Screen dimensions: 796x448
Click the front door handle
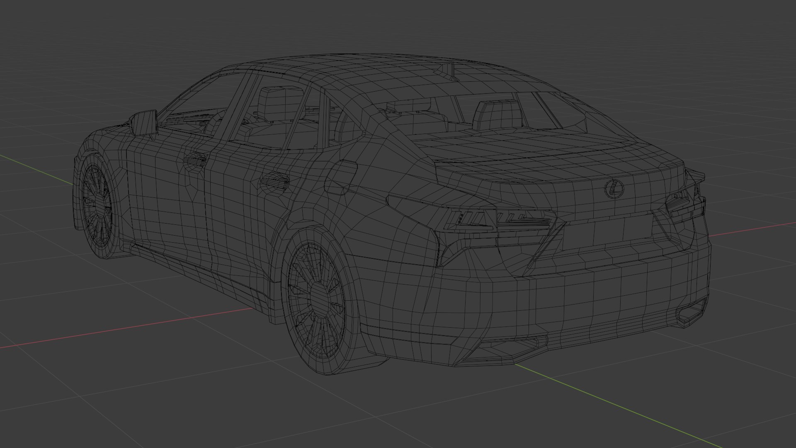click(x=196, y=160)
